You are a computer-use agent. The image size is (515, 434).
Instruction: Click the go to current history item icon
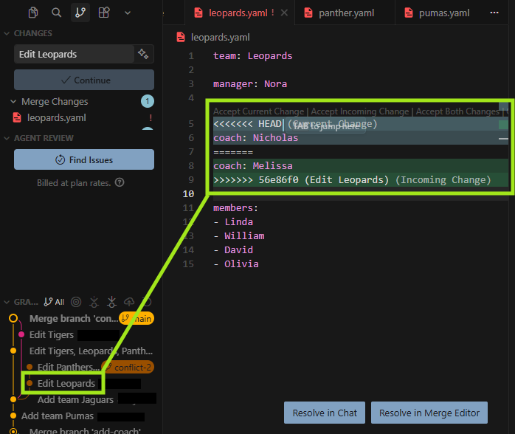(x=76, y=302)
